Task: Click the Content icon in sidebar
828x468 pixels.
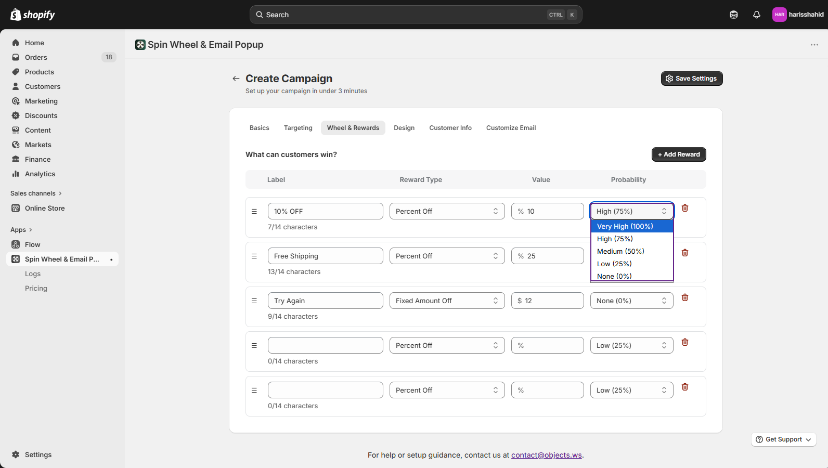Action: [x=16, y=130]
